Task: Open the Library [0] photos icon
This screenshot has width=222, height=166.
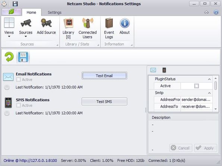Action: pos(68,23)
